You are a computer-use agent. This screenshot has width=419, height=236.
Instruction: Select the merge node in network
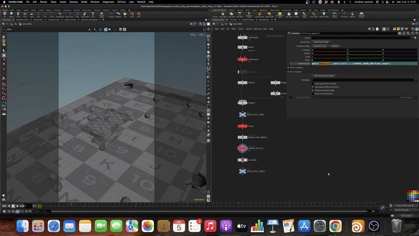pos(242,102)
